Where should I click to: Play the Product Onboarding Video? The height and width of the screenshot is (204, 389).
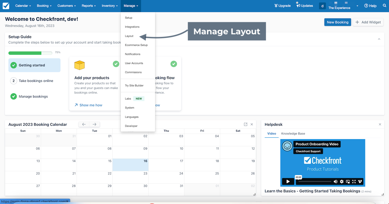[x=288, y=182]
